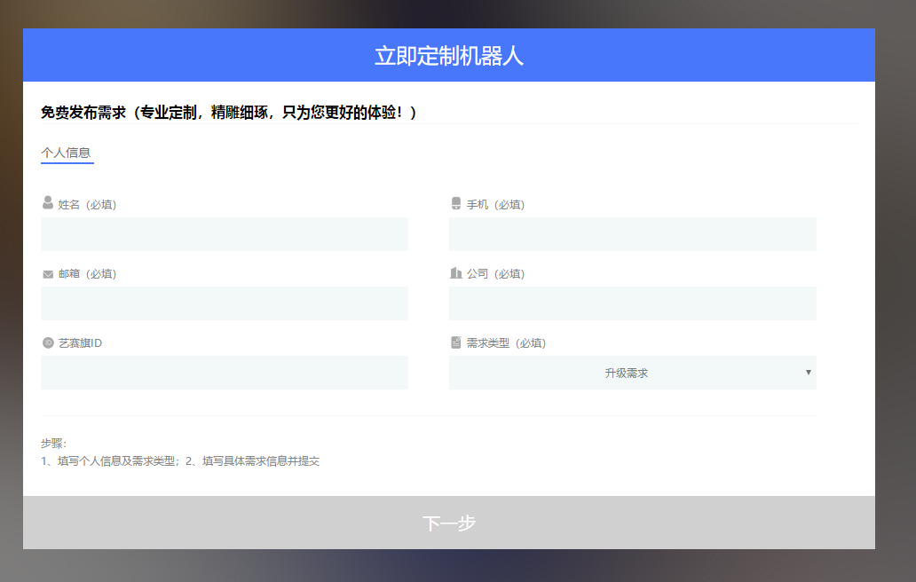Open the 需求类型 dropdown showing 升级需求
This screenshot has width=916, height=582.
pyautogui.click(x=627, y=373)
